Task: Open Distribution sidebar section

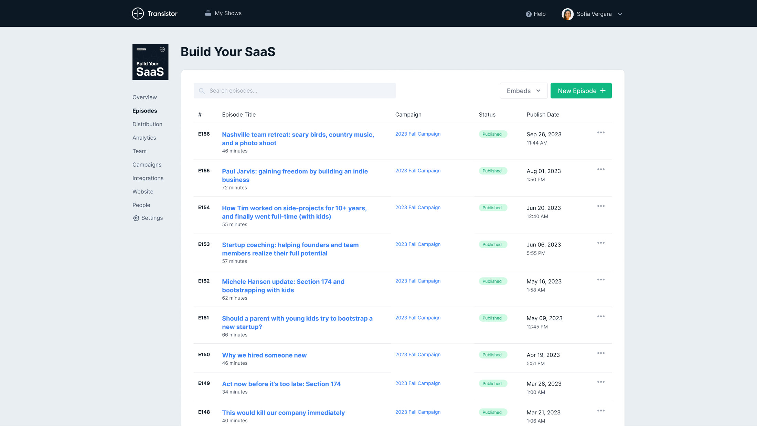Action: [x=147, y=124]
